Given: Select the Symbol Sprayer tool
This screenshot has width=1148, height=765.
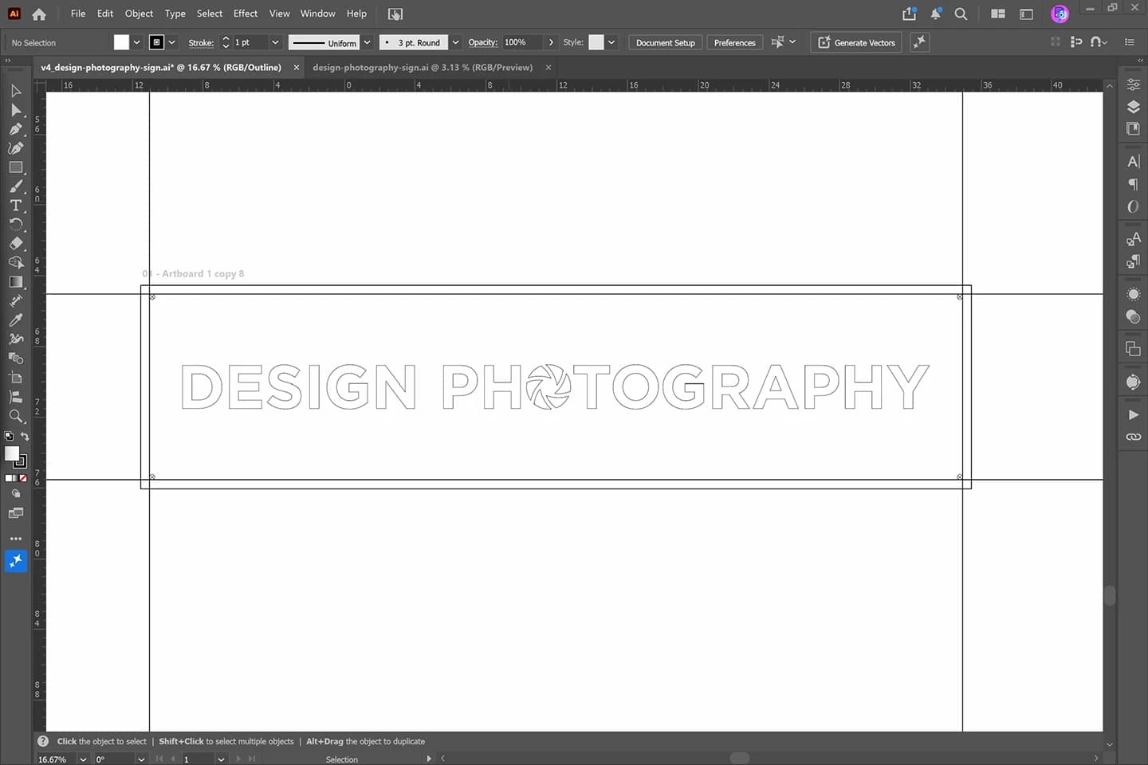Looking at the screenshot, I should pyautogui.click(x=15, y=339).
